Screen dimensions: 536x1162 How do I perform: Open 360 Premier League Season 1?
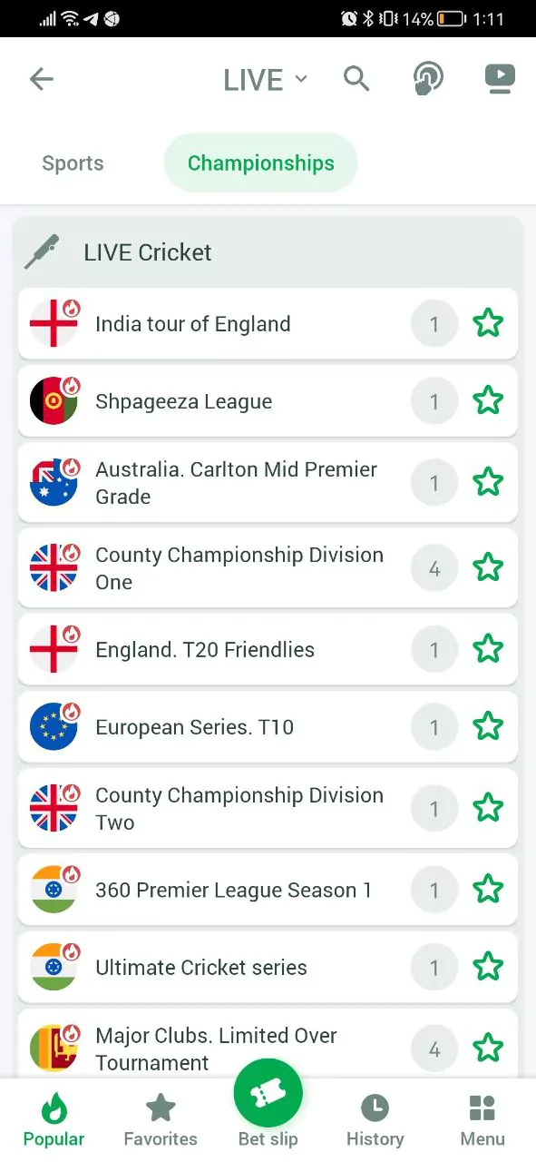[268, 891]
